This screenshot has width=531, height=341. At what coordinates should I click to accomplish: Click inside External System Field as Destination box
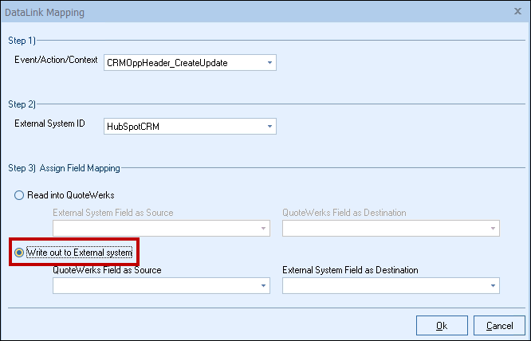point(384,285)
